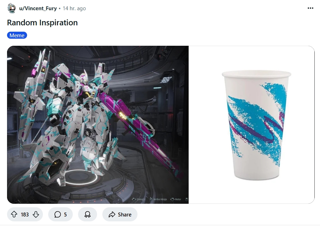Click the Share arrow icon
This screenshot has width=320, height=227.
[x=112, y=214]
